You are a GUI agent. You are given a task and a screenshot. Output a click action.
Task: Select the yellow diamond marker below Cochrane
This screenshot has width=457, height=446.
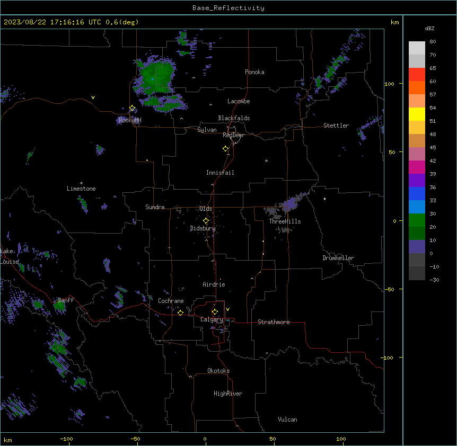pos(180,313)
